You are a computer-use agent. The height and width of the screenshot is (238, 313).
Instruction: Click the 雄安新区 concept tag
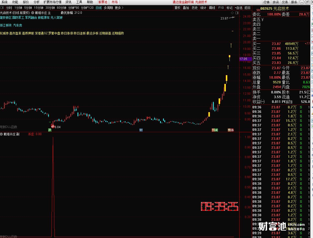6,18
